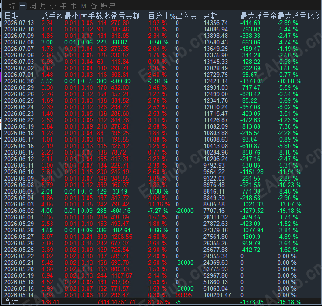Click loss amount -509.89

[120, 81]
